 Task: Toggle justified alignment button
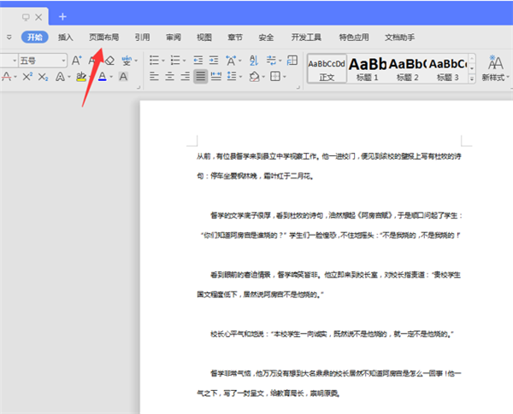click(x=200, y=77)
